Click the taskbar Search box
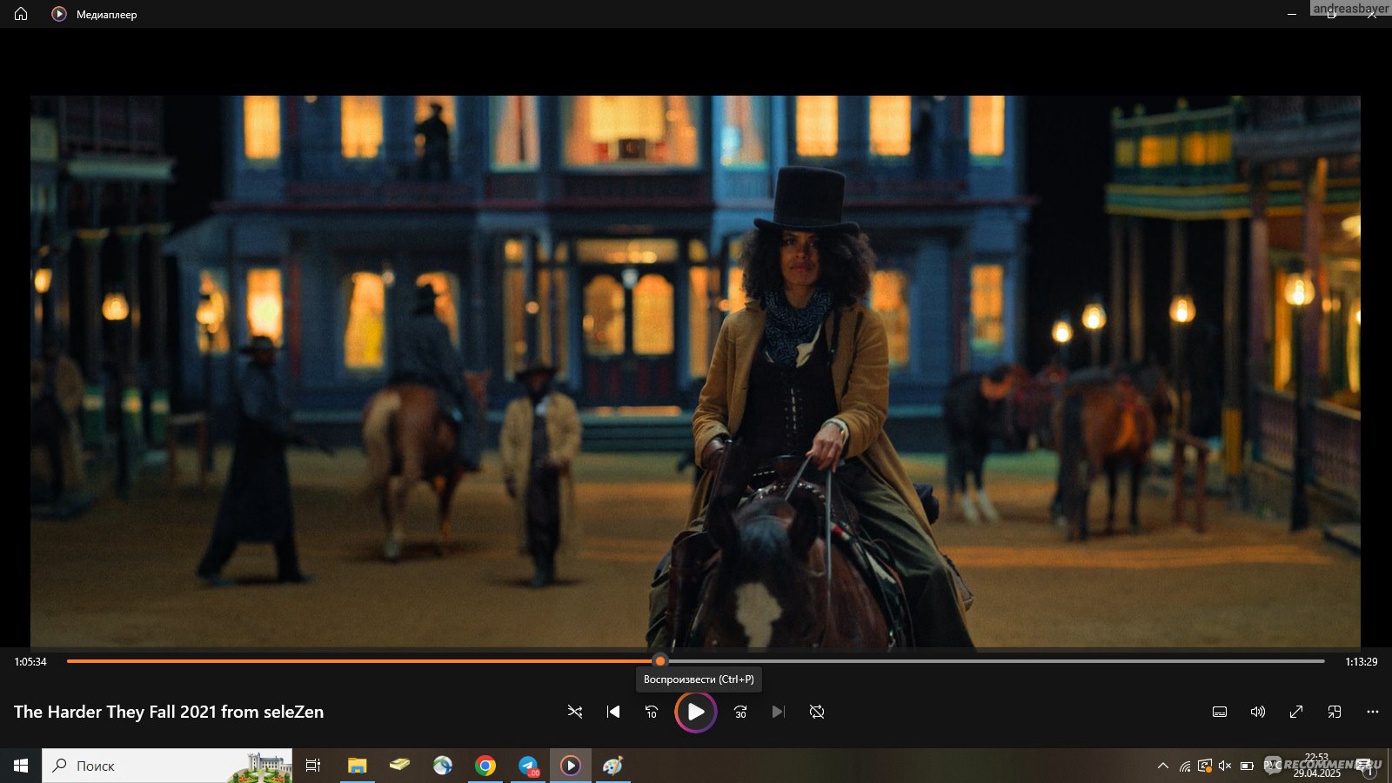Screen dimensions: 1392x783 click(167, 766)
